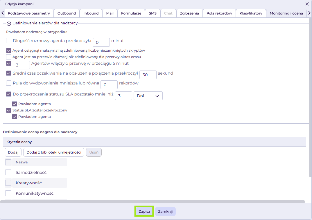This screenshot has width=312, height=220.
Task: Uncheck Status SLA został przekroczony
Action: coord(9,110)
